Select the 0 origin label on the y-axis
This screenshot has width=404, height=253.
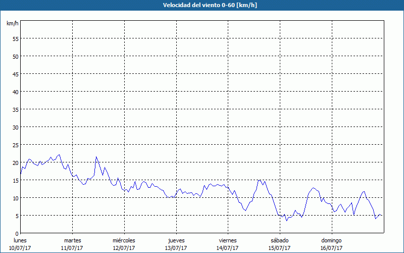click(17, 233)
